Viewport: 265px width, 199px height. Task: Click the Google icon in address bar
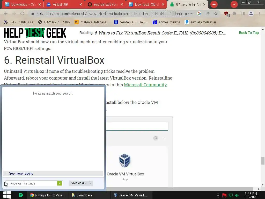pos(199,13)
